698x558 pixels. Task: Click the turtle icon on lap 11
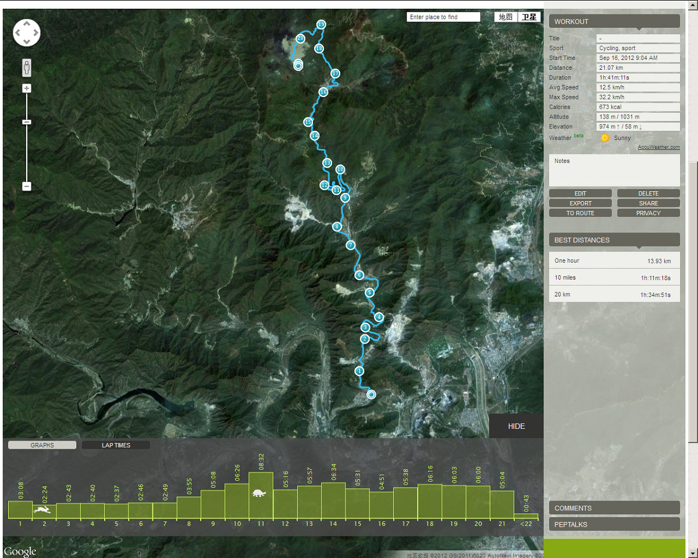(x=259, y=493)
